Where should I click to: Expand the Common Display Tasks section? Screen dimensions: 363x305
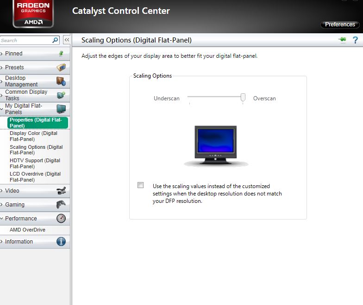tap(2, 95)
